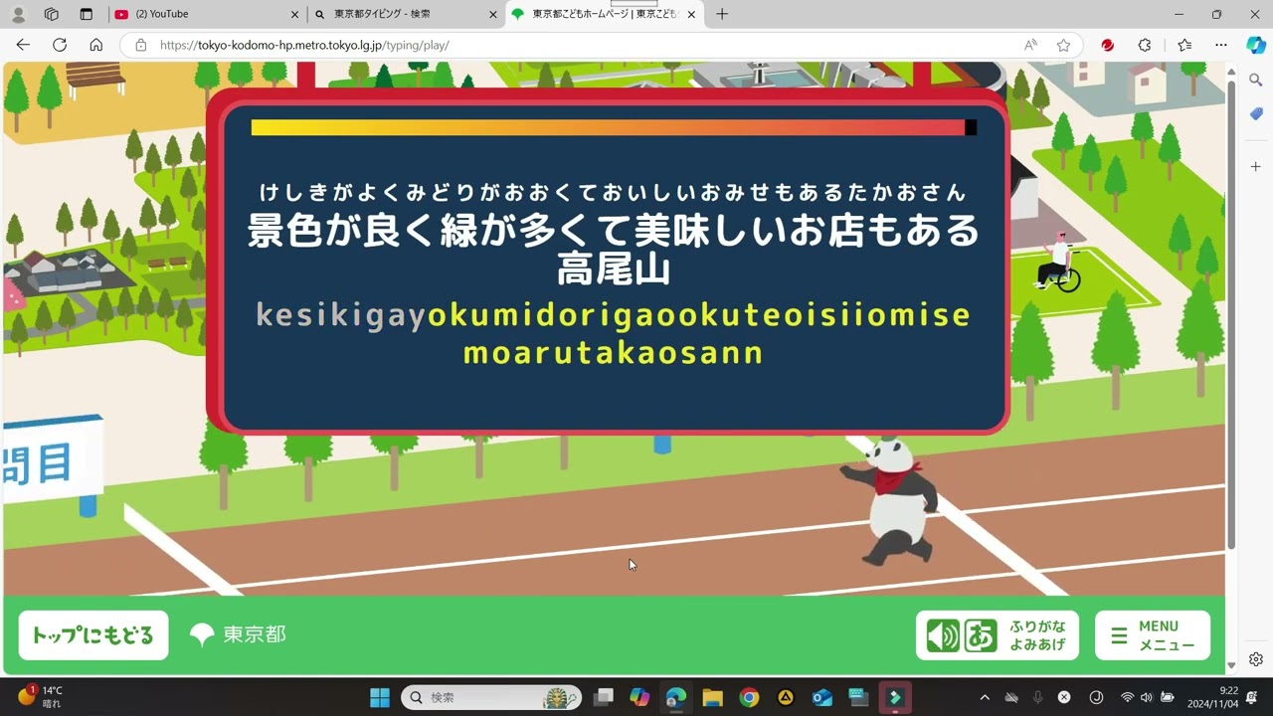
Task: Open tab actions menu in the title bar
Action: (x=87, y=14)
